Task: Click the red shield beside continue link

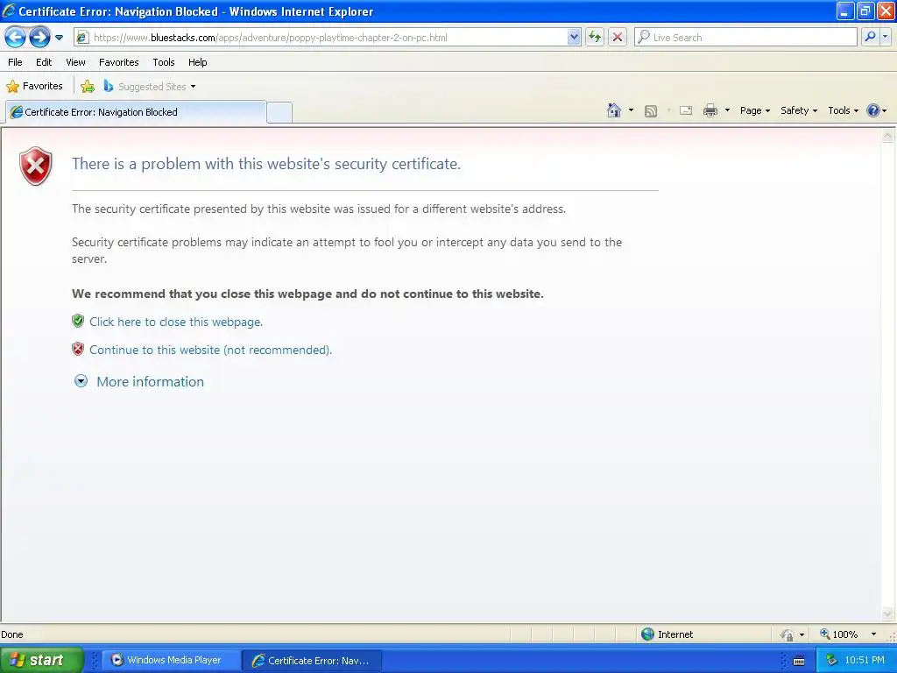Action: point(78,349)
